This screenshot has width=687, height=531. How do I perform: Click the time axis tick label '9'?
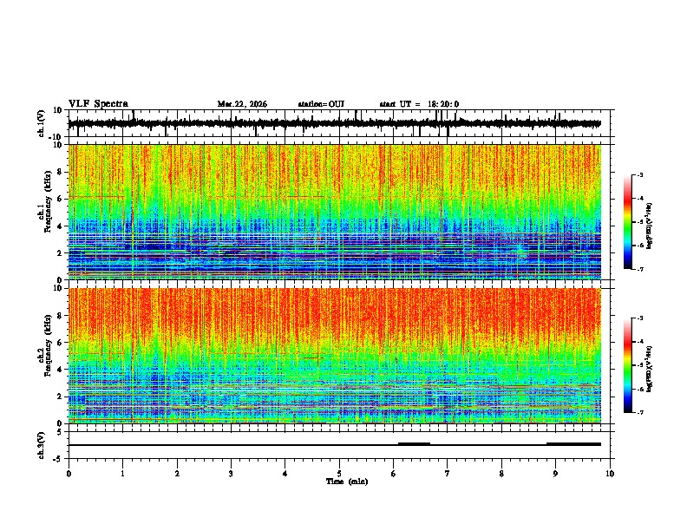[x=555, y=474]
